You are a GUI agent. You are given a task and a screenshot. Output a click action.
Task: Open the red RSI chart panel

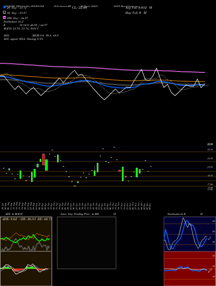click(190, 269)
